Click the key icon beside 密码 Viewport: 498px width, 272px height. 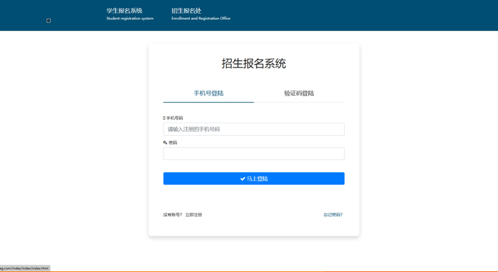click(165, 143)
